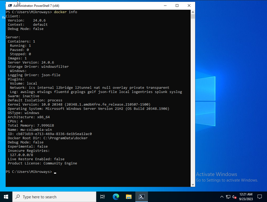The image size is (267, 202).
Task: Click the 'Operating System: Microsoft Windows Server' line
Action: tap(88, 109)
